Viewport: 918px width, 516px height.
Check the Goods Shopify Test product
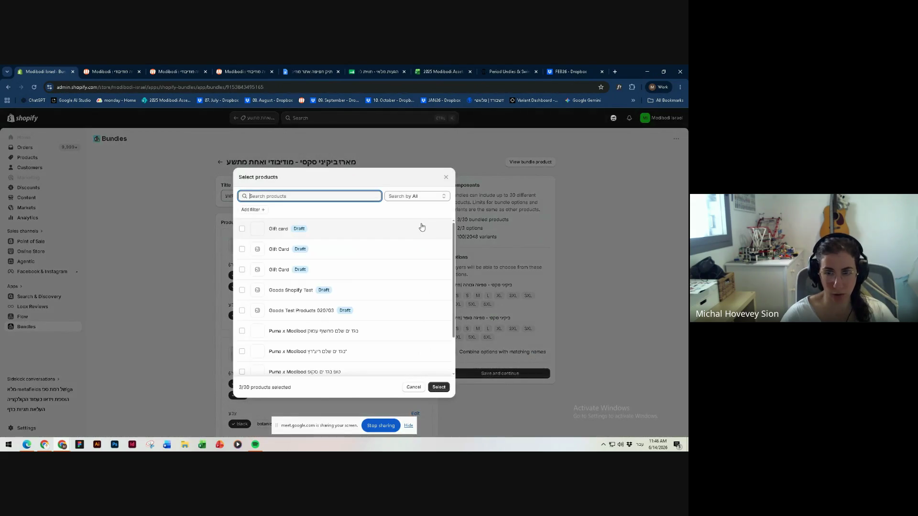coord(242,290)
